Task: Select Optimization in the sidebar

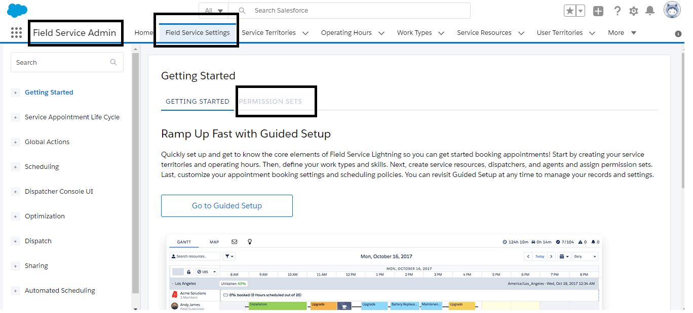Action: 45,216
